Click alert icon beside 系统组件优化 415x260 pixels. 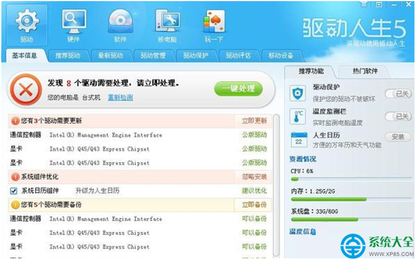[15, 177]
